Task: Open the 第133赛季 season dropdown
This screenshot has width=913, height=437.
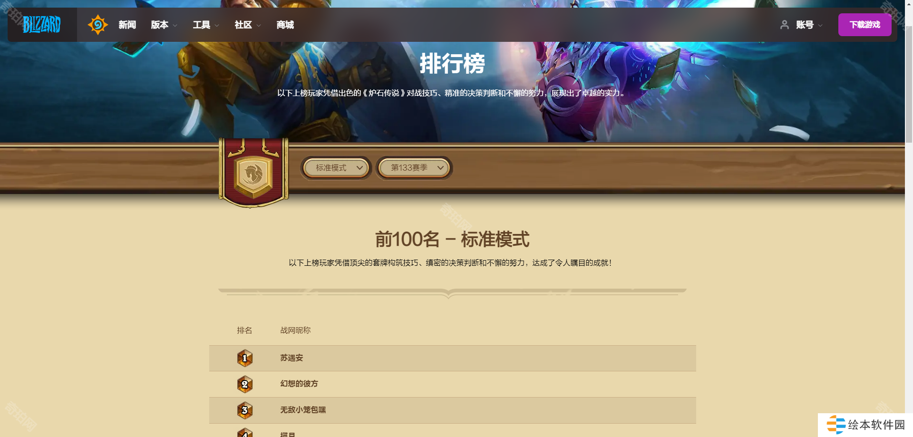Action: [x=414, y=168]
